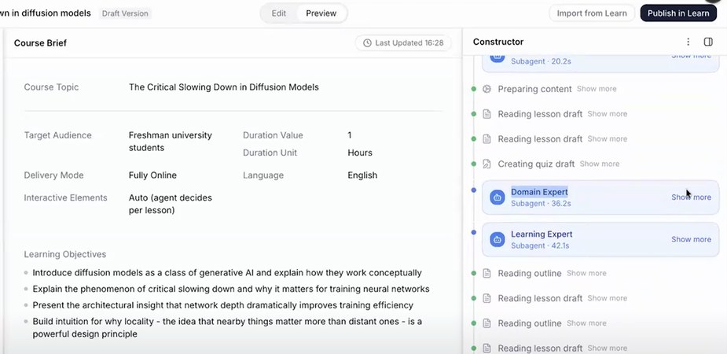Click the Last Updated 16:28 badge
The height and width of the screenshot is (354, 727).
pyautogui.click(x=403, y=43)
